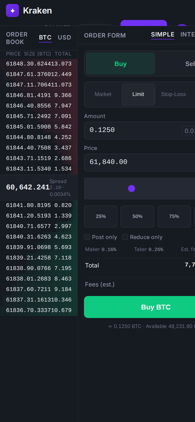Select the ask row priced 61844.8
The width and height of the screenshot is (195, 422).
pos(39,137)
